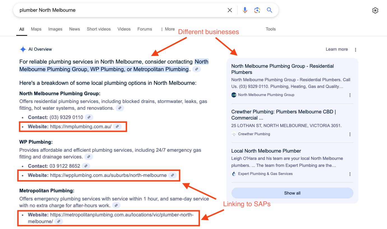Click the Metropolitan Plumbing: heading
This screenshot has width=387, height=229.
point(47,191)
